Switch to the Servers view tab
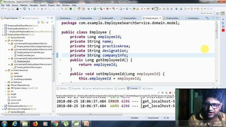 click(87, 89)
